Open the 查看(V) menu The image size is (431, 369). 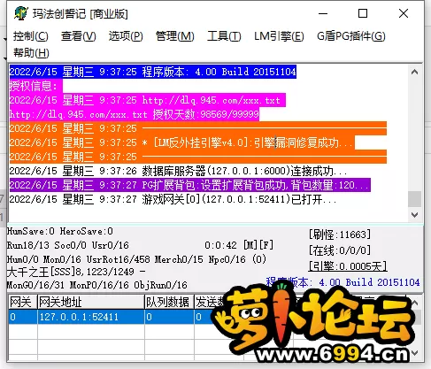[x=79, y=36]
